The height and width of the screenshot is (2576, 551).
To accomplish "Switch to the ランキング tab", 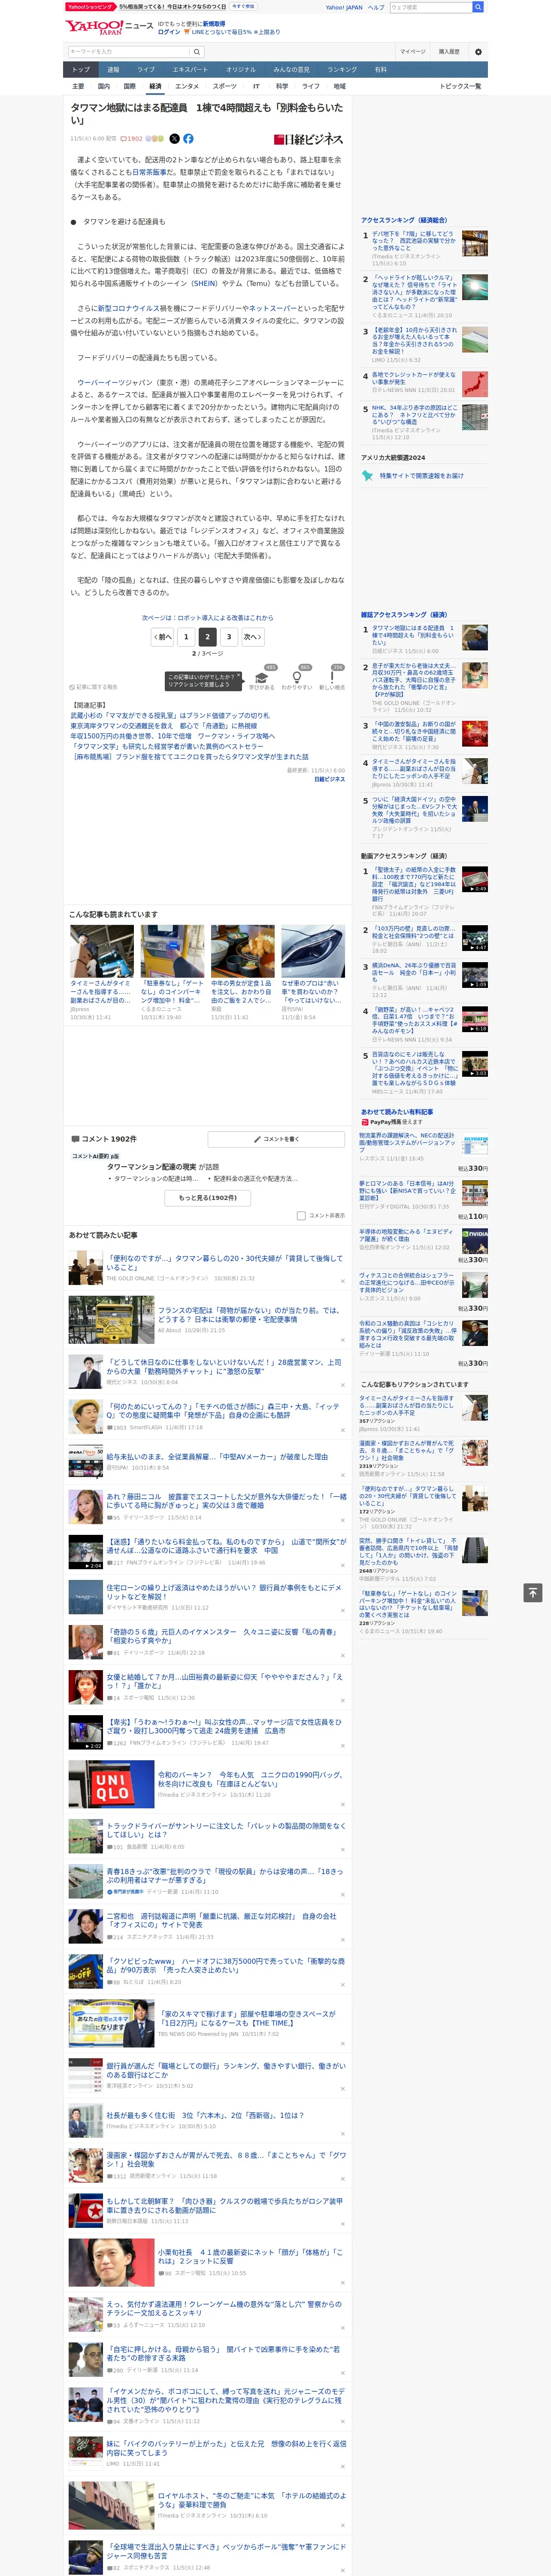I will 342,70.
